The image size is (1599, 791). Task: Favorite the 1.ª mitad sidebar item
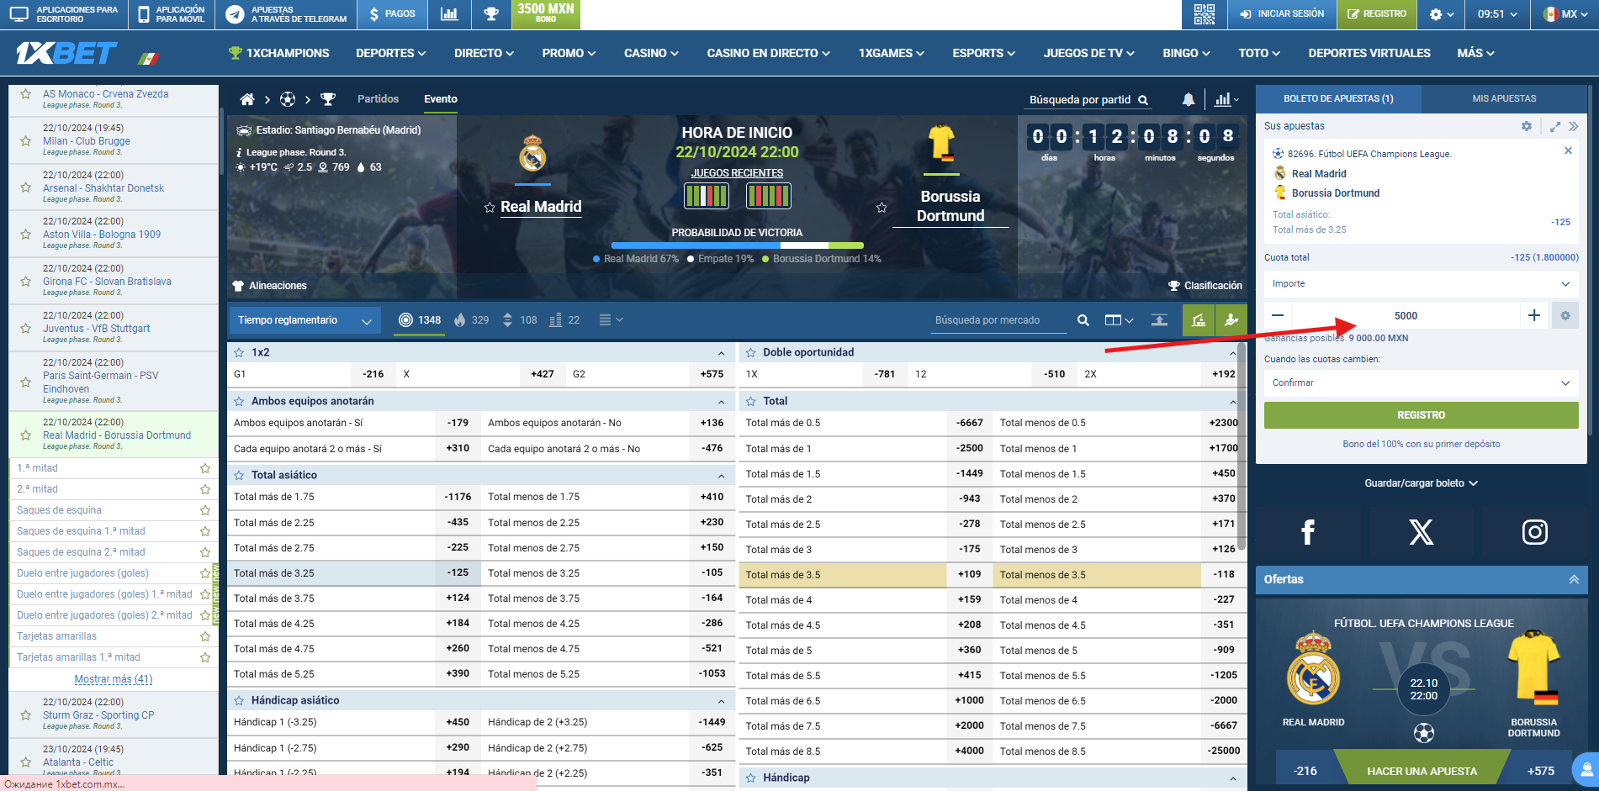pos(205,468)
